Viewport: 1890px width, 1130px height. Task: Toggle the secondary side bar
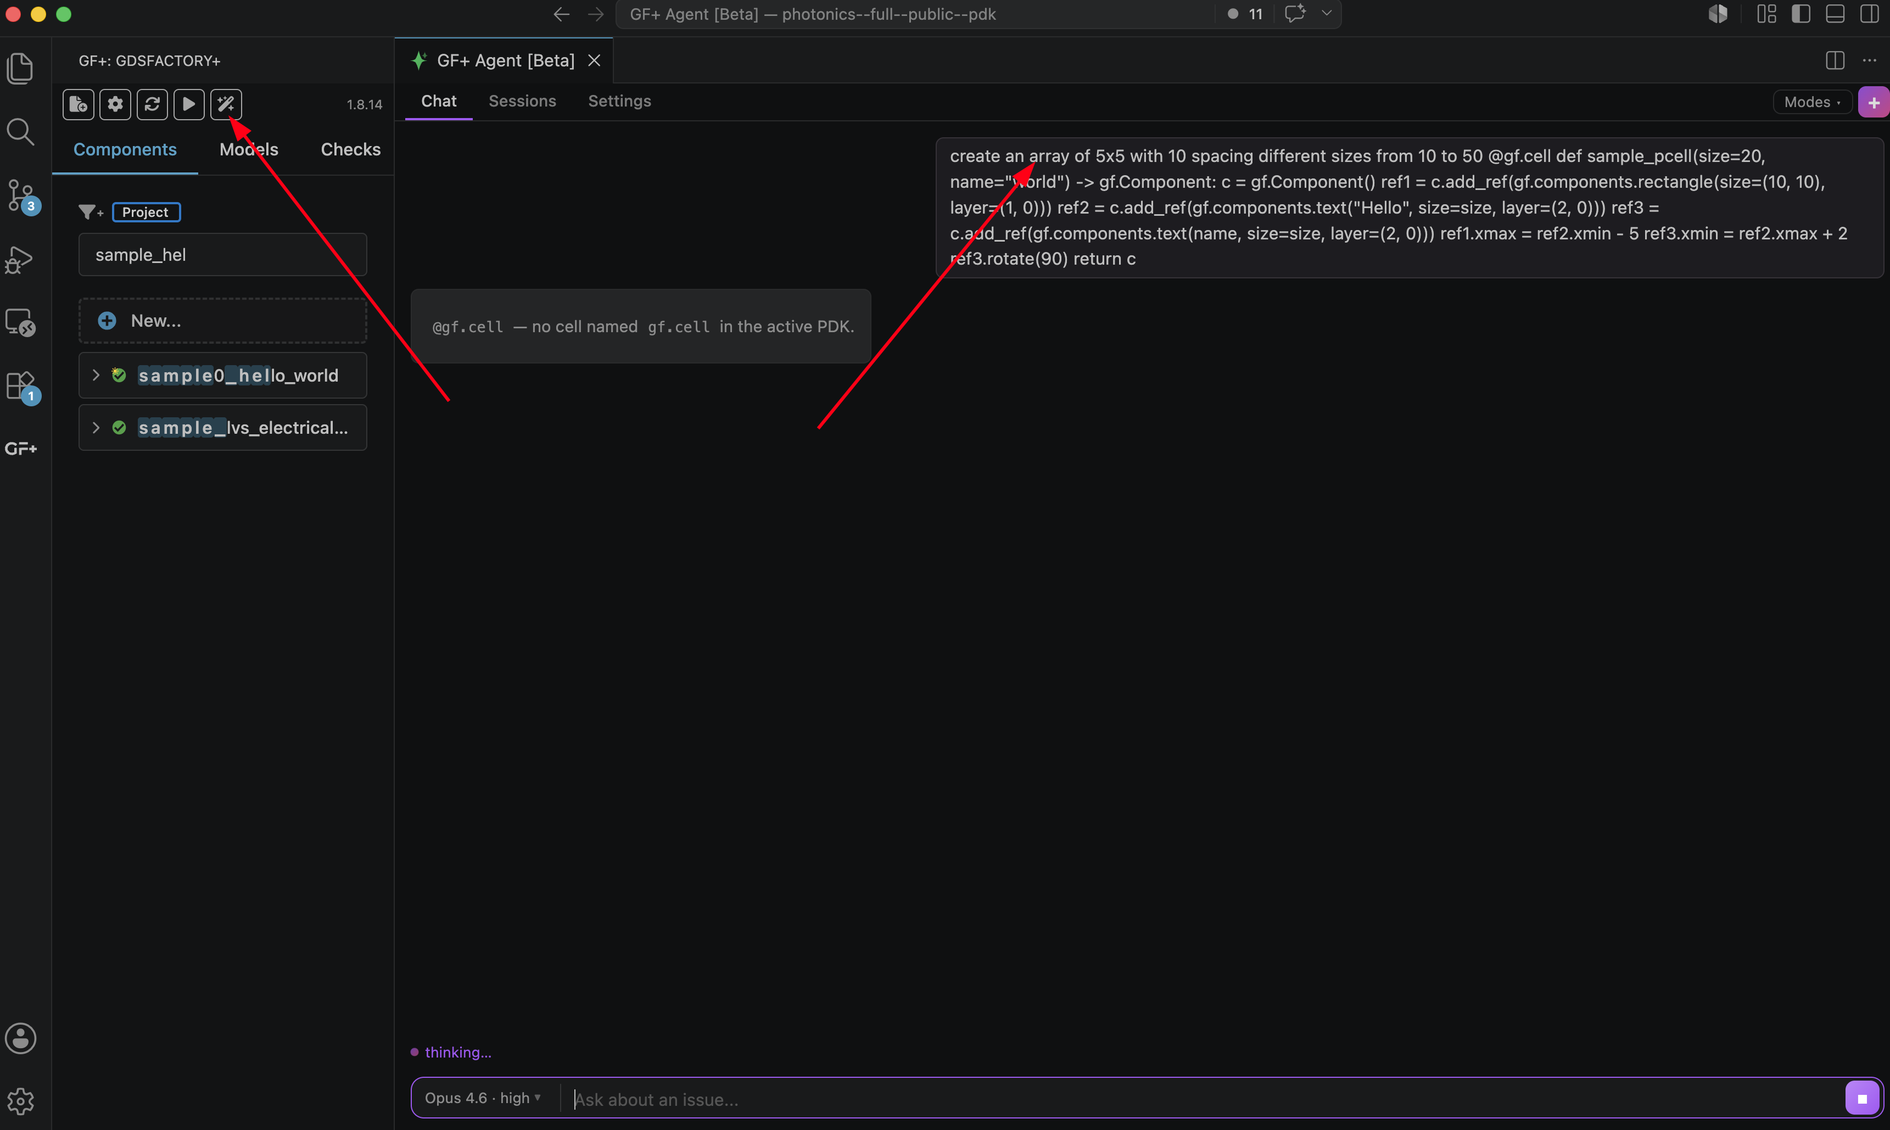(x=1870, y=14)
